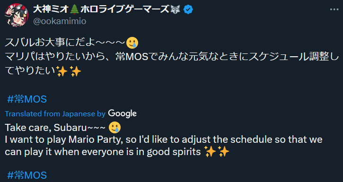The image size is (343, 182).
Task: Open the tweet's more options ellipsis menu
Action: coord(334,9)
